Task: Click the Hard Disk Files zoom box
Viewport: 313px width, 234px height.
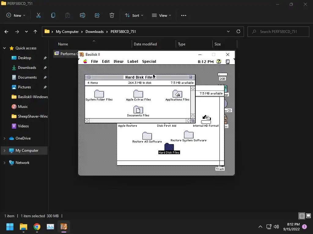Action: click(x=191, y=77)
